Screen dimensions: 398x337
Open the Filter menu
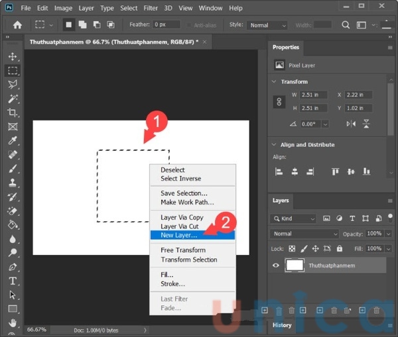click(x=151, y=8)
